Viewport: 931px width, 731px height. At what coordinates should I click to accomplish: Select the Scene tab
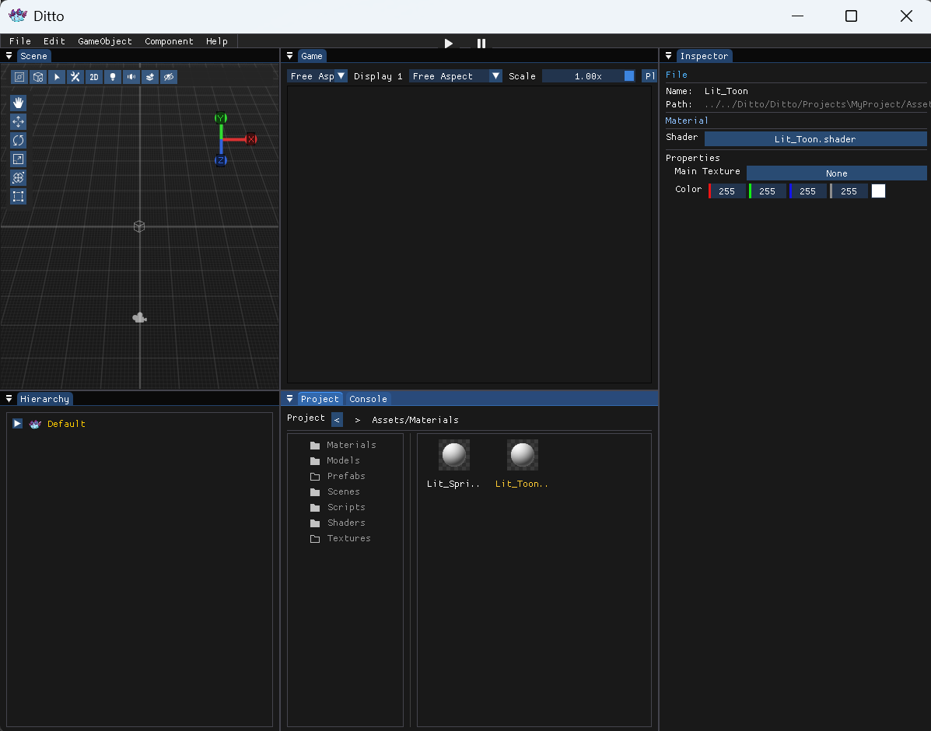point(34,56)
